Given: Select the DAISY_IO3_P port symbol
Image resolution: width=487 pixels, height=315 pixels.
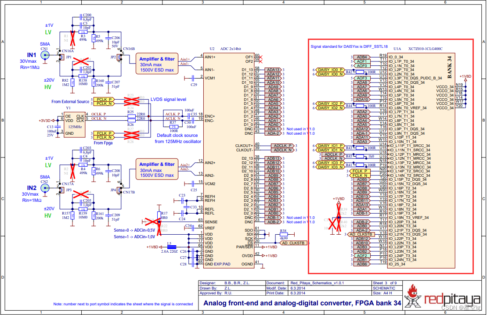Looking at the screenshot, I should click(x=330, y=163).
